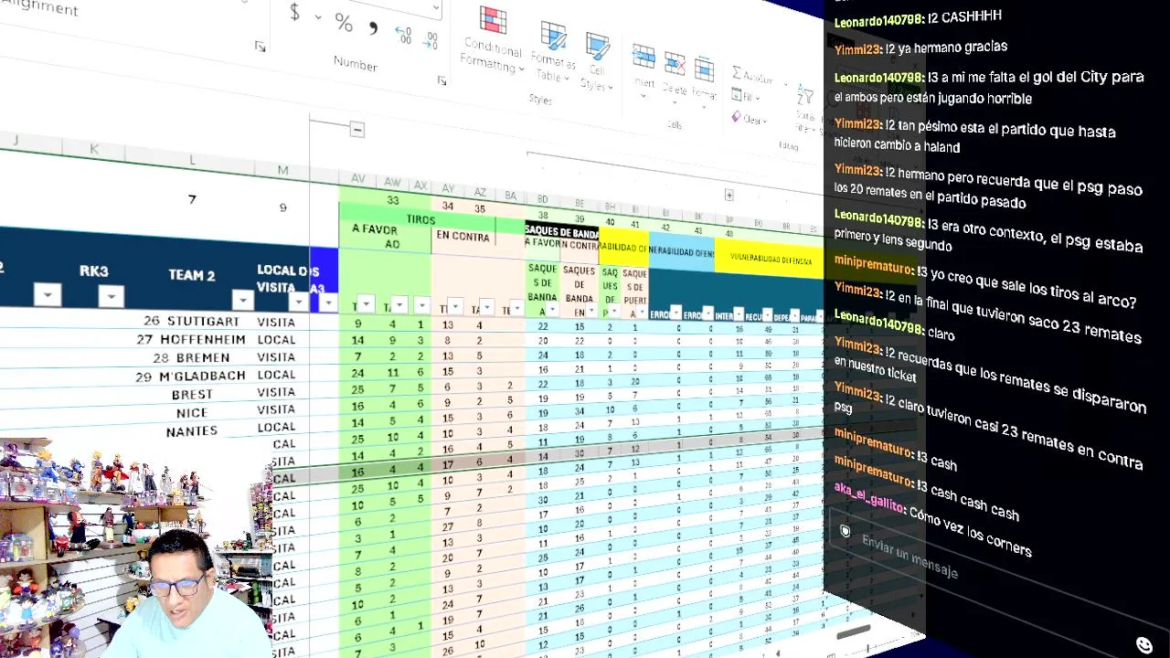Open the Format as Table gallery

[553, 53]
